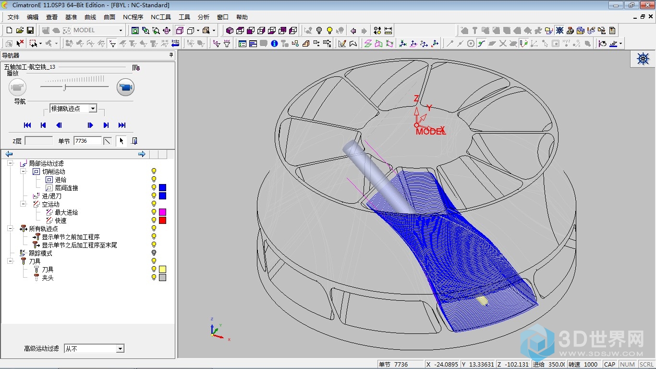The image size is (656, 369).
Task: Open the 帮助 menu
Action: [242, 17]
